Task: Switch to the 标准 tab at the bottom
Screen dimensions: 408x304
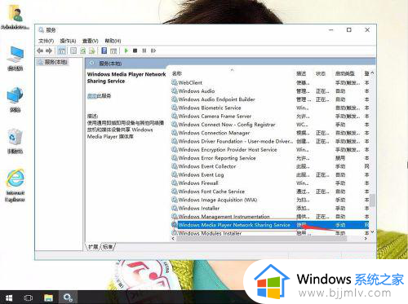Action: [x=108, y=247]
